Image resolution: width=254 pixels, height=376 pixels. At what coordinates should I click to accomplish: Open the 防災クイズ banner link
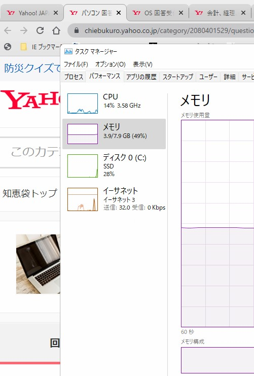click(32, 68)
